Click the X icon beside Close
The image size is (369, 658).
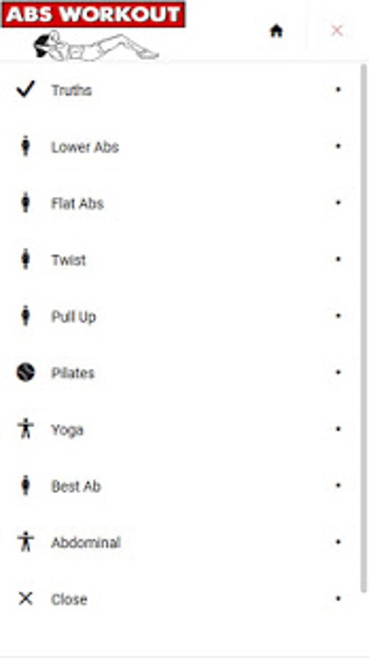coord(26,599)
